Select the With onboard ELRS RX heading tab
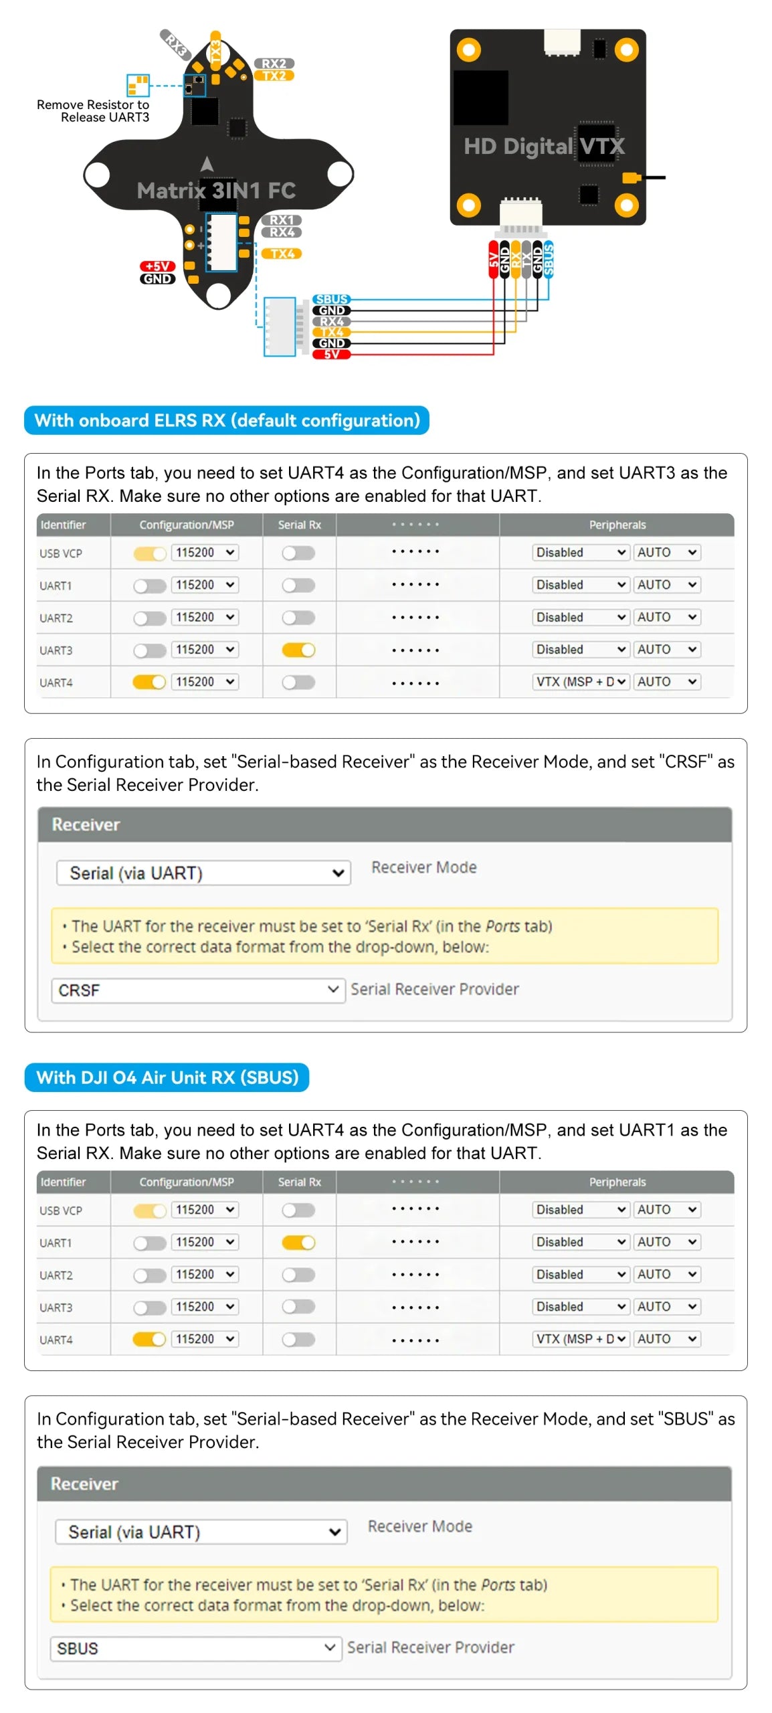The image size is (772, 1713). 227,420
